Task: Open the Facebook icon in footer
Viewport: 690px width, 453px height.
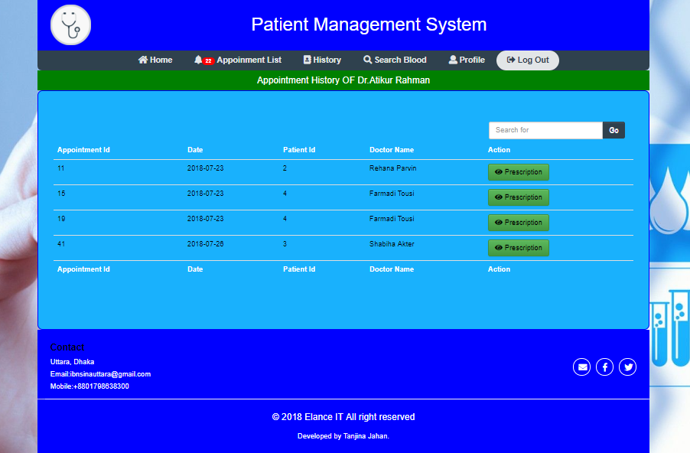Action: point(604,367)
